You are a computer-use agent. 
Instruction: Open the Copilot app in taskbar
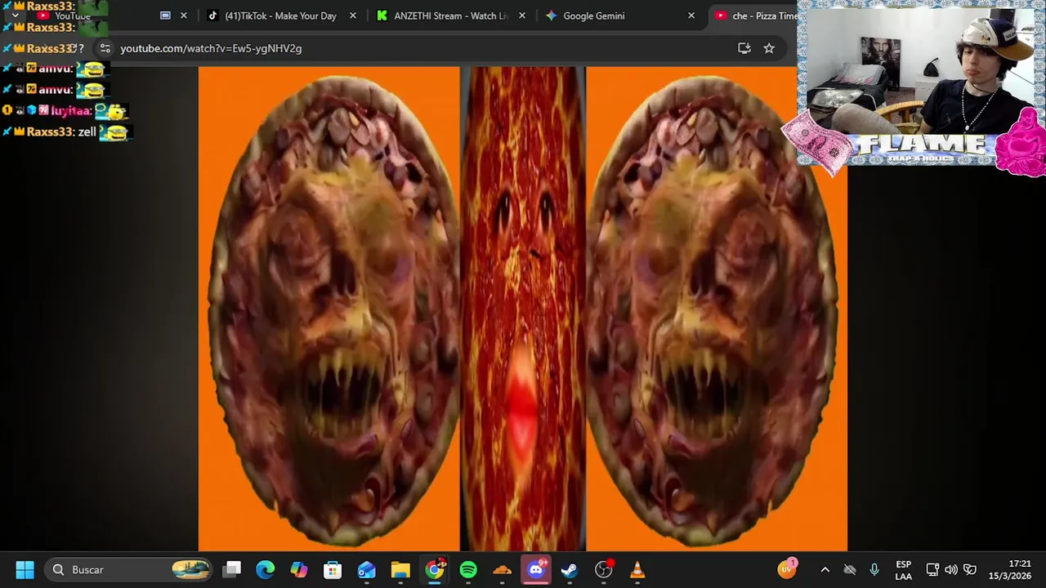(299, 569)
